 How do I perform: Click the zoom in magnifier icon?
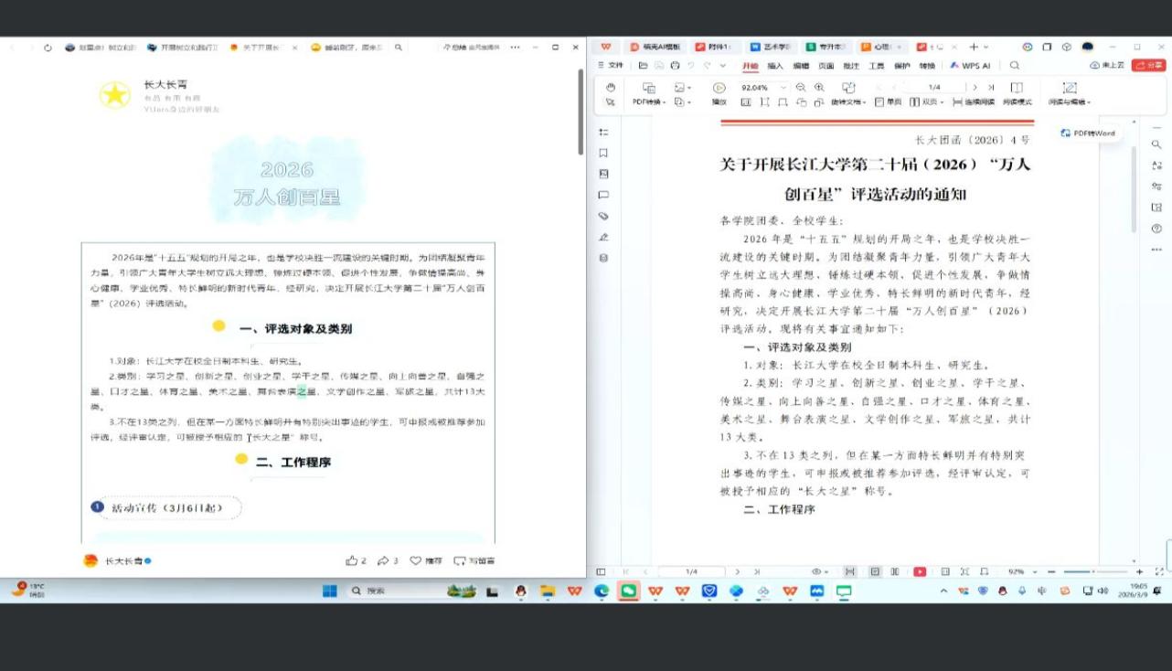coord(819,88)
